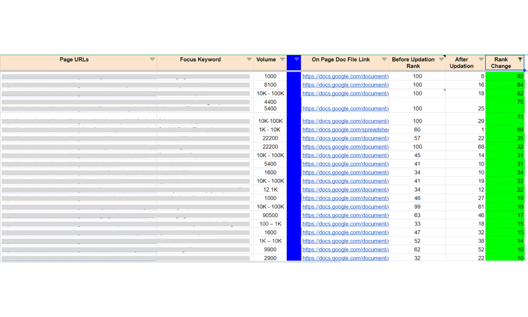Select the green Rank Change cell 71

pos(505,119)
